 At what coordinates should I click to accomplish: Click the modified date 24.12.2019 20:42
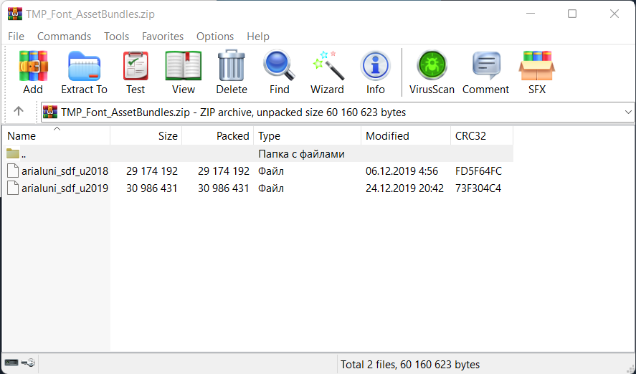tap(404, 188)
